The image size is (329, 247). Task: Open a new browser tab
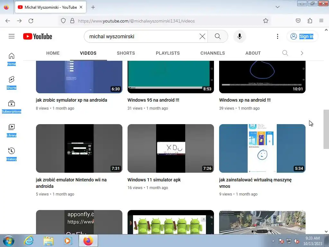[93, 7]
